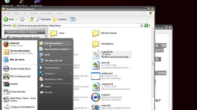Minimize the background window behind explorer
This screenshot has width=197, height=110.
pyautogui.click(x=162, y=28)
